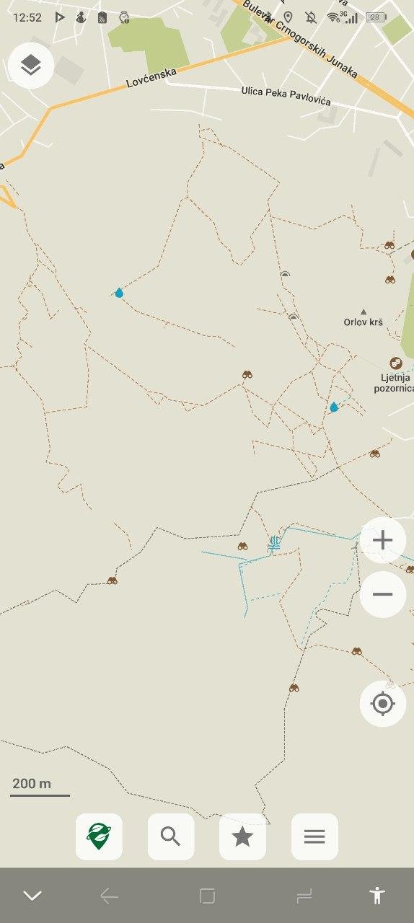The height and width of the screenshot is (923, 414).
Task: Tap the Lovćenska street label
Action: (151, 77)
